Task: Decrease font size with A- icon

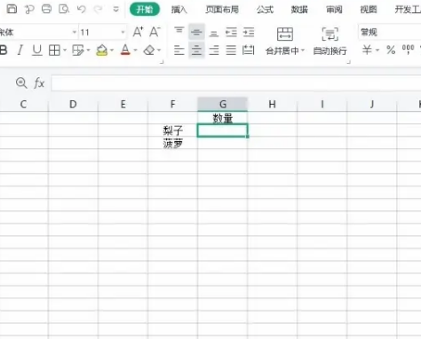Action: click(x=155, y=32)
